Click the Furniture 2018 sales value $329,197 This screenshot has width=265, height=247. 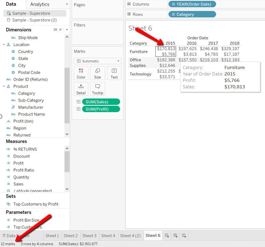[x=230, y=49]
